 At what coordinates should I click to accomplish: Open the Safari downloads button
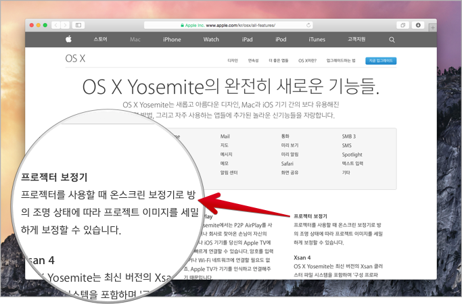[418, 25]
